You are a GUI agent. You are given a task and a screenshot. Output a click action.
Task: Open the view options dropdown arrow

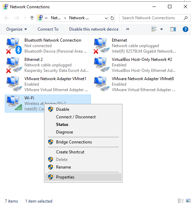coord(161,29)
